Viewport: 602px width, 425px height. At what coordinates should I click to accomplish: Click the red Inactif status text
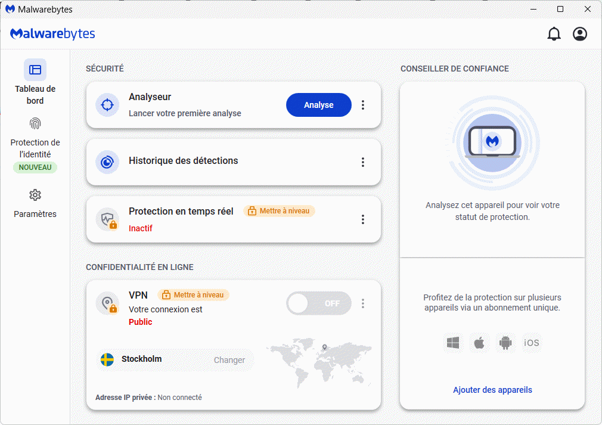click(141, 228)
